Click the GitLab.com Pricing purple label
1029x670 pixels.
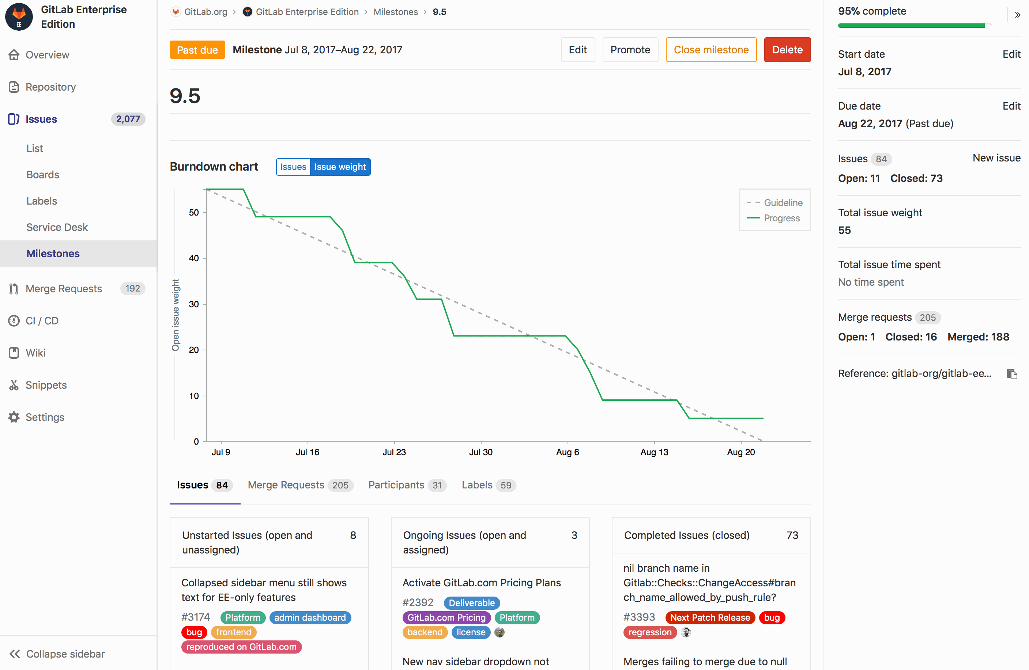pos(446,617)
